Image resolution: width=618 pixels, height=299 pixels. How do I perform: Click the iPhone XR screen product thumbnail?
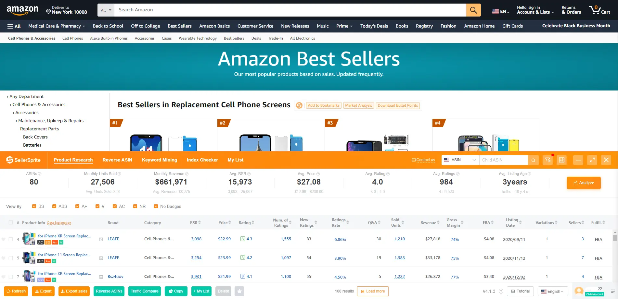pyautogui.click(x=29, y=239)
